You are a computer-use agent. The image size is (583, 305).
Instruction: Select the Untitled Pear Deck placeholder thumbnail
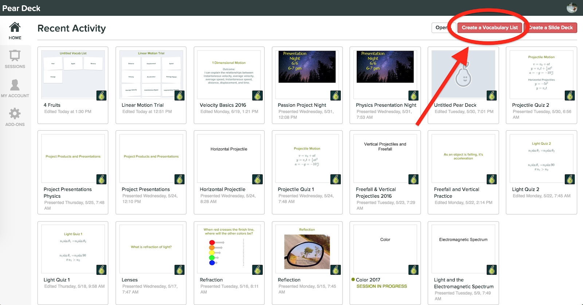tap(463, 74)
